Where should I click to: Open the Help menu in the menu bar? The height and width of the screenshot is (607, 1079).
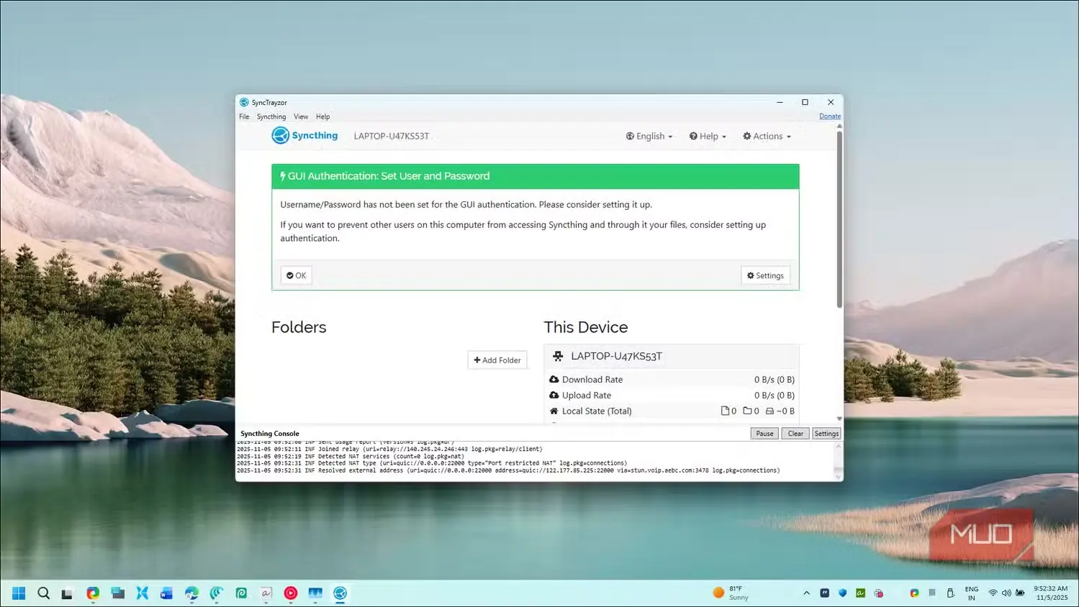pyautogui.click(x=322, y=117)
